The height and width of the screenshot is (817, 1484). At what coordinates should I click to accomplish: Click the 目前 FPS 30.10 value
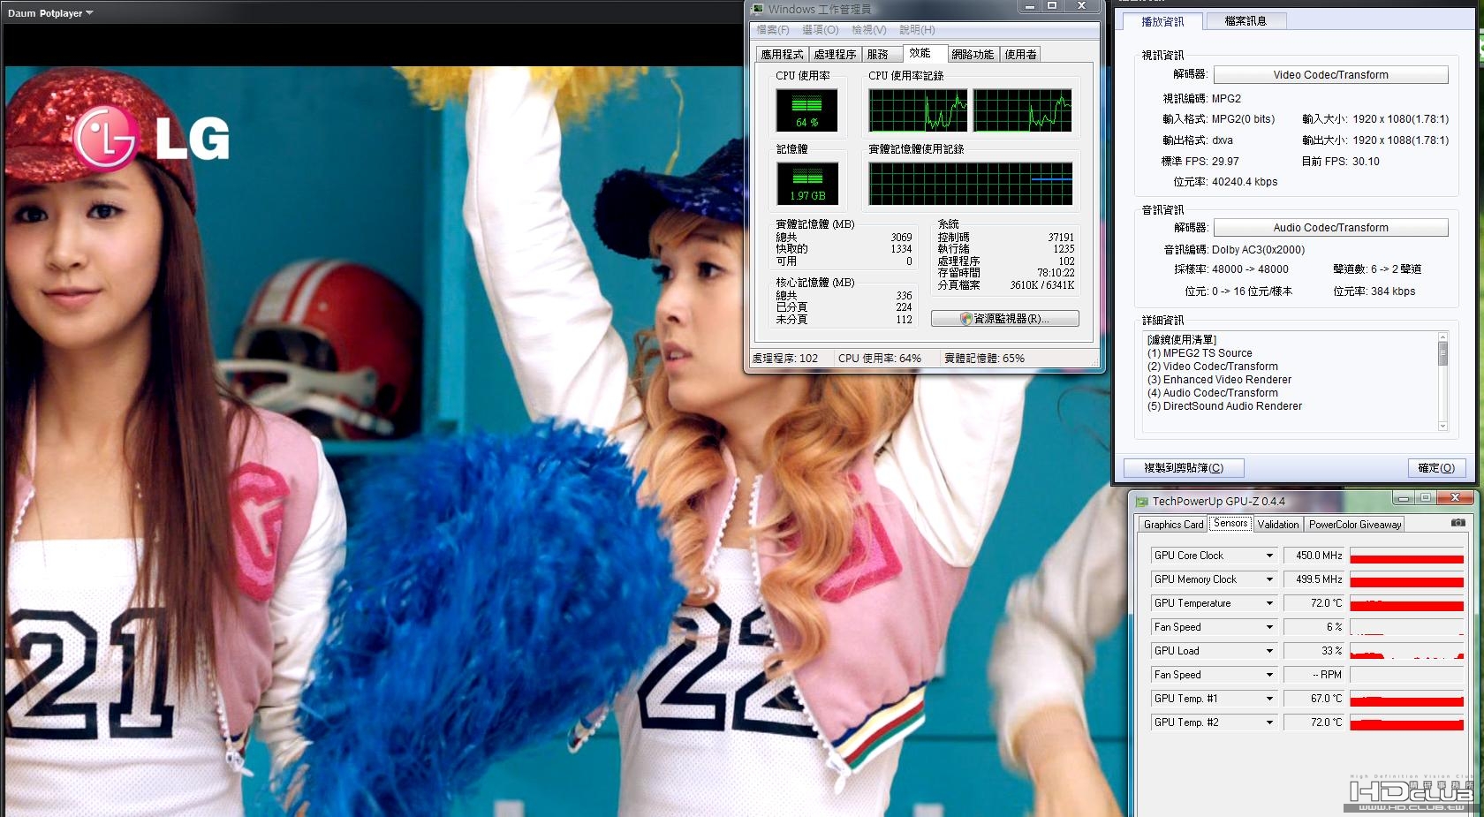(x=1366, y=162)
